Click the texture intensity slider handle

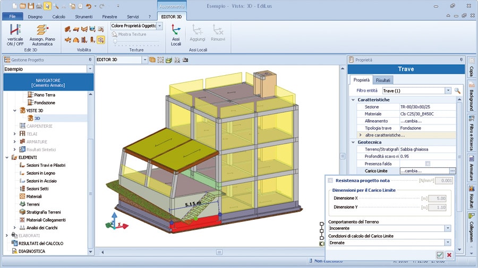pyautogui.click(x=115, y=42)
